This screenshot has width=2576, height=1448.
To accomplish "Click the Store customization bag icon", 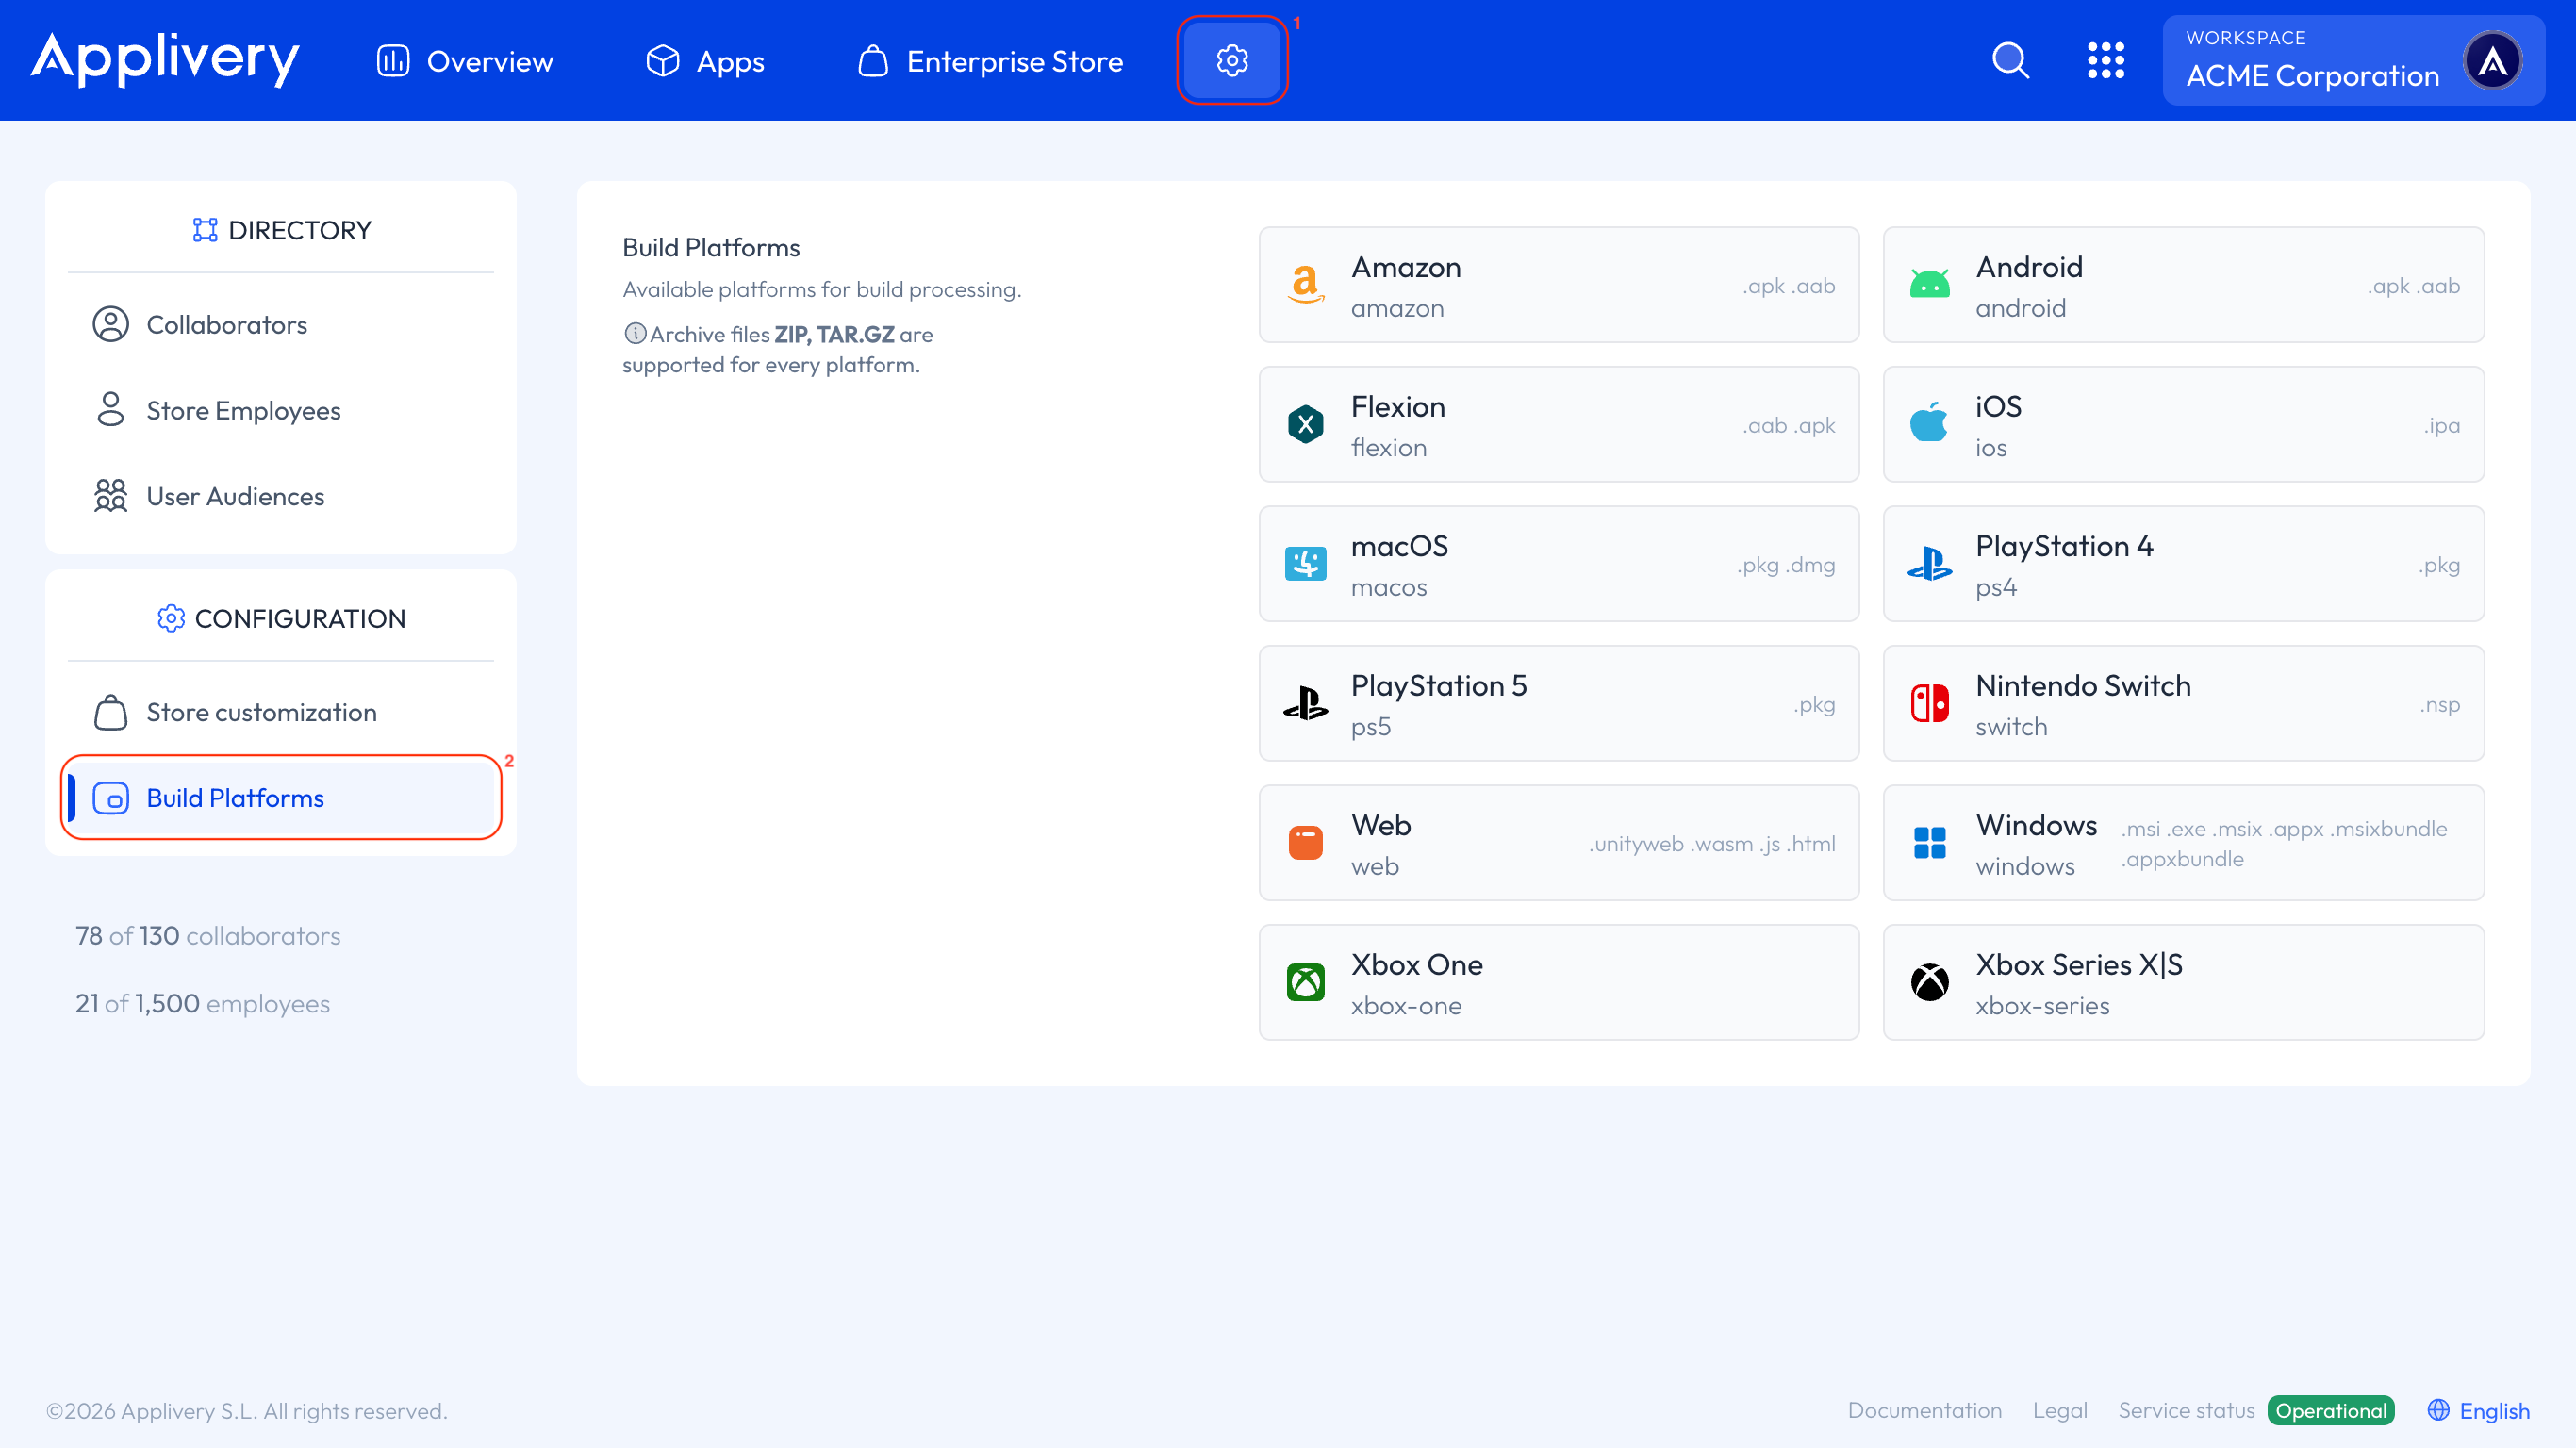I will pos(110,712).
